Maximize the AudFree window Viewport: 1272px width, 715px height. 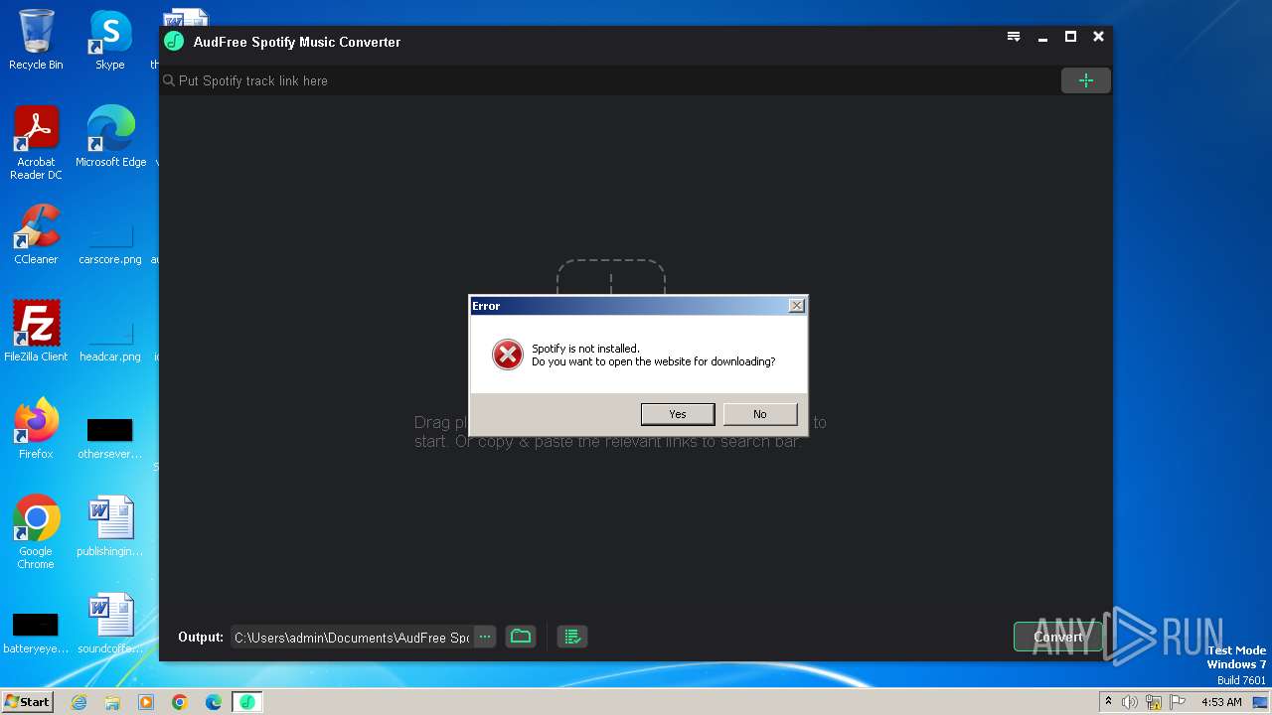(1070, 37)
